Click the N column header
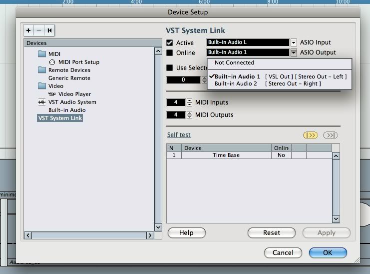This screenshot has height=274, width=370. 174,148
